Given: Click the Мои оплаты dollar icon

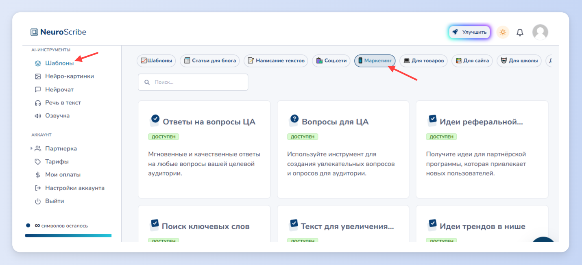Looking at the screenshot, I should pyautogui.click(x=38, y=175).
